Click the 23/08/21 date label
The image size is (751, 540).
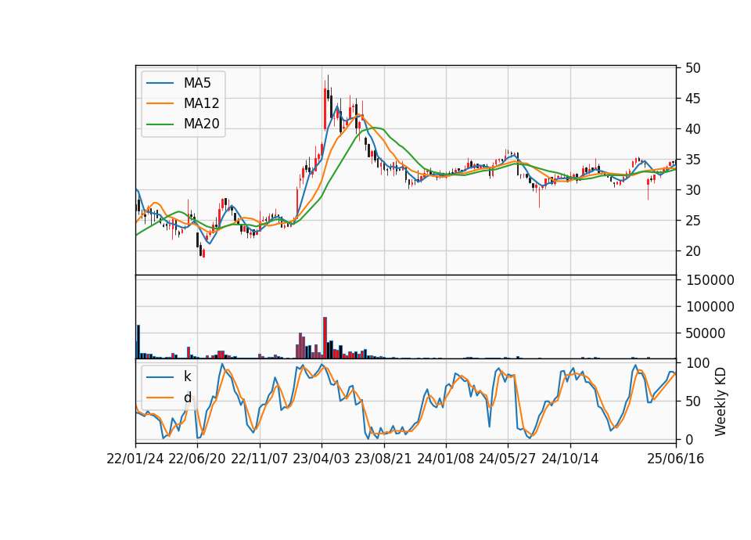pyautogui.click(x=383, y=459)
